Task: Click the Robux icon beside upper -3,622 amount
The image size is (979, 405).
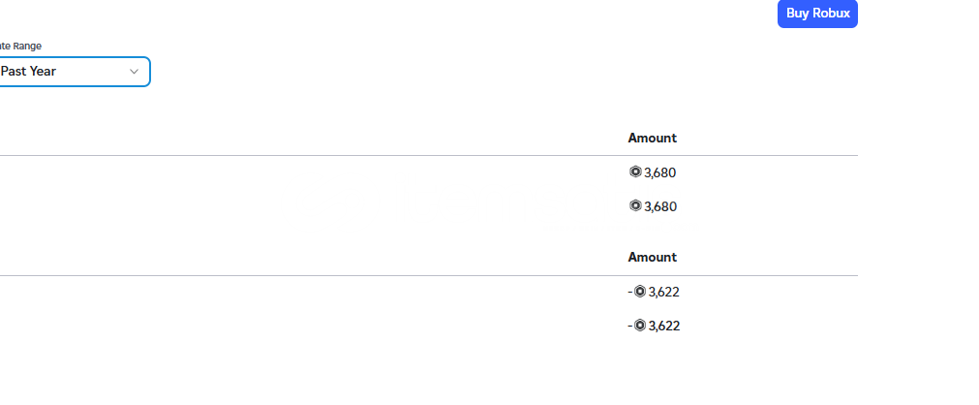Action: click(639, 292)
